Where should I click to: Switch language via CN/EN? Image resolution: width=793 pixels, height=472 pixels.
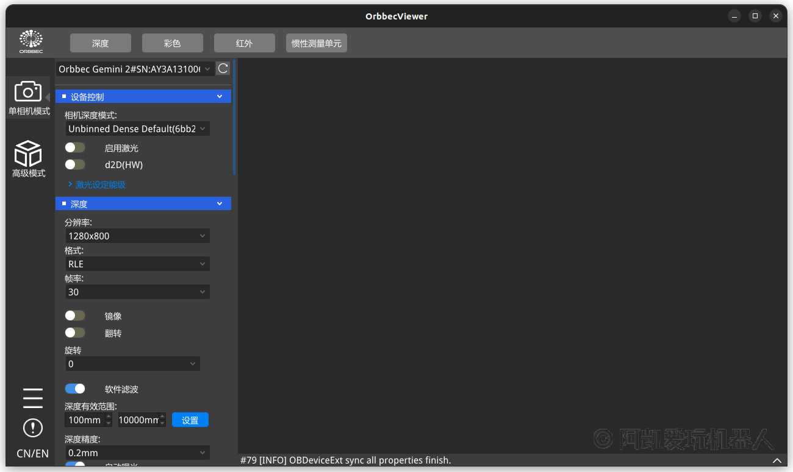click(x=33, y=454)
